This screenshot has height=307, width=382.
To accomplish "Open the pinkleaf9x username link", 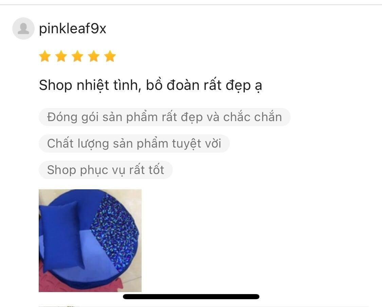I will [x=73, y=29].
